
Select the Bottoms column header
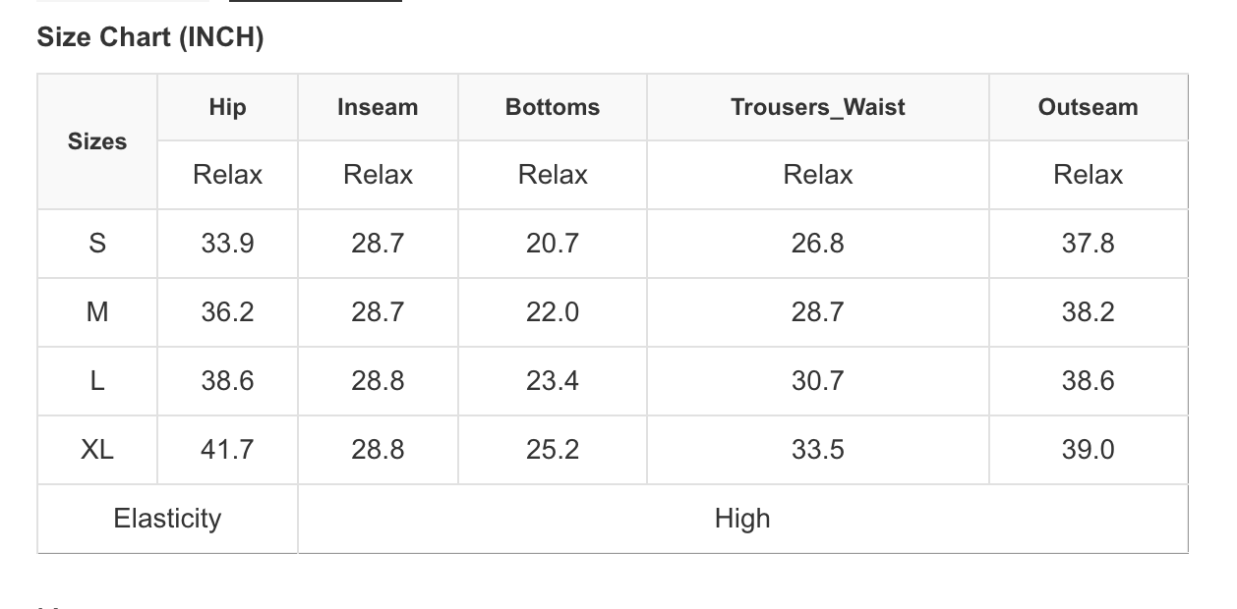tap(553, 107)
